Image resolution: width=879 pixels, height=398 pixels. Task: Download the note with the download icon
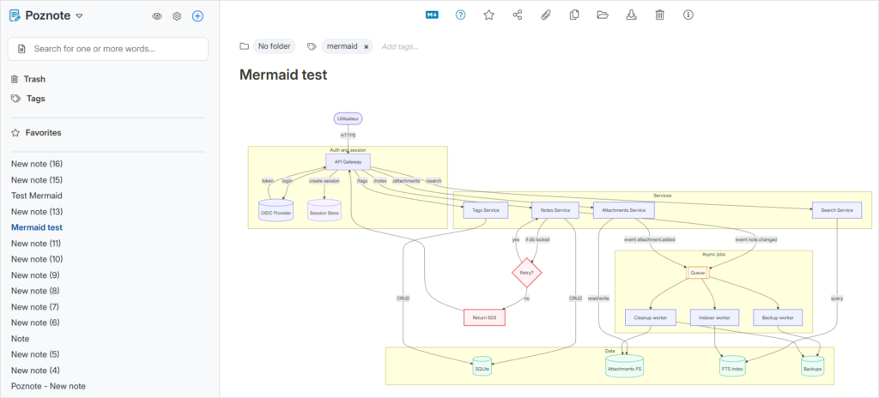[631, 15]
